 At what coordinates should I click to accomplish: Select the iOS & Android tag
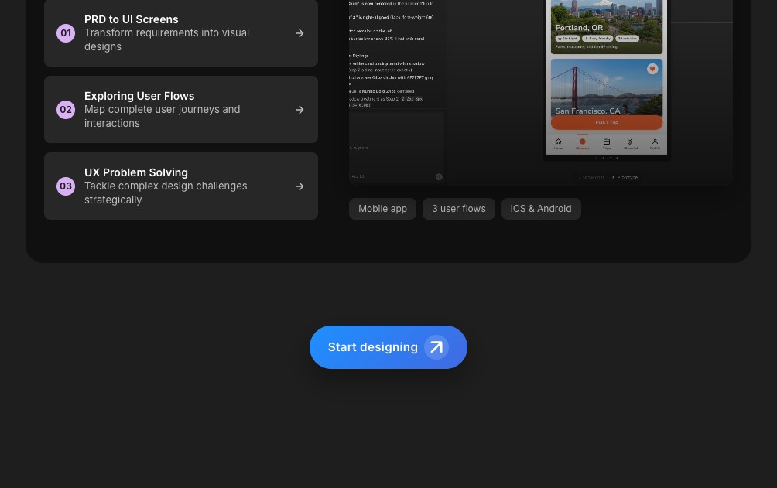(x=541, y=208)
